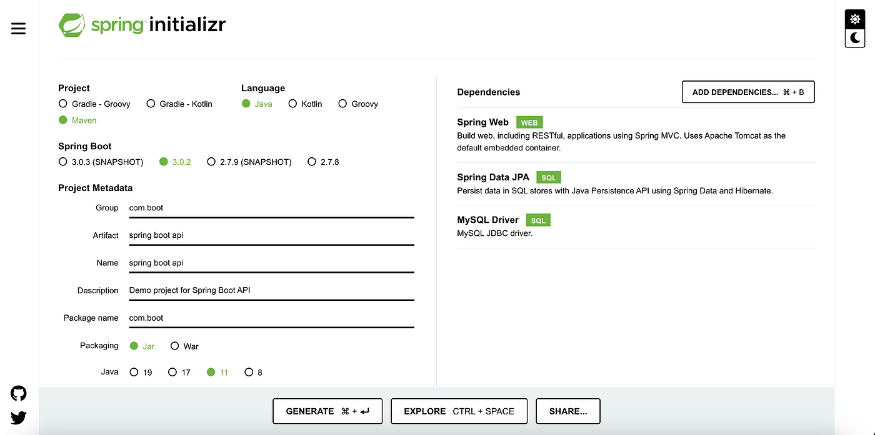Pick Jar packaging

(x=142, y=346)
